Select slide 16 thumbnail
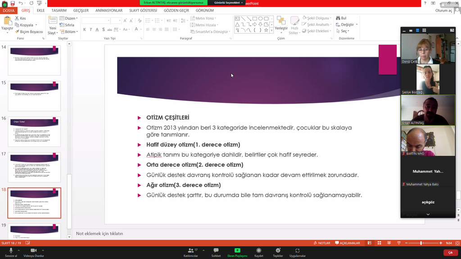The width and height of the screenshot is (461, 259). point(34,132)
